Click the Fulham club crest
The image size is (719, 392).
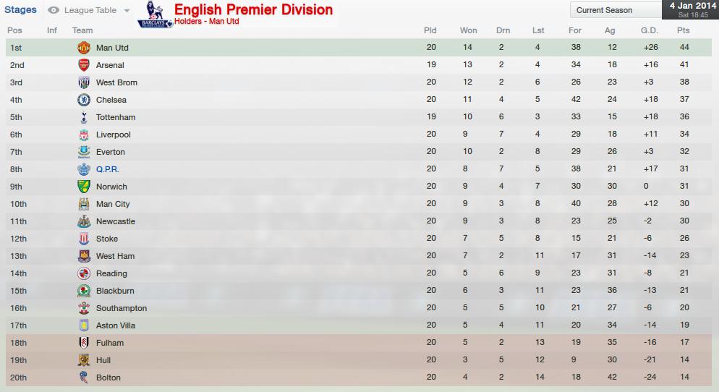[84, 343]
